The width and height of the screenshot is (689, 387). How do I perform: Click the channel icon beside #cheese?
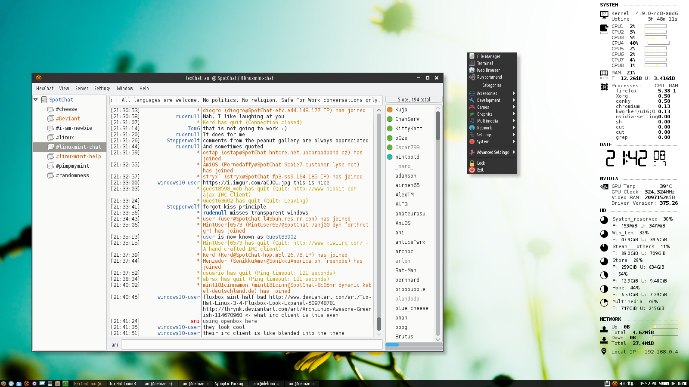[x=50, y=109]
